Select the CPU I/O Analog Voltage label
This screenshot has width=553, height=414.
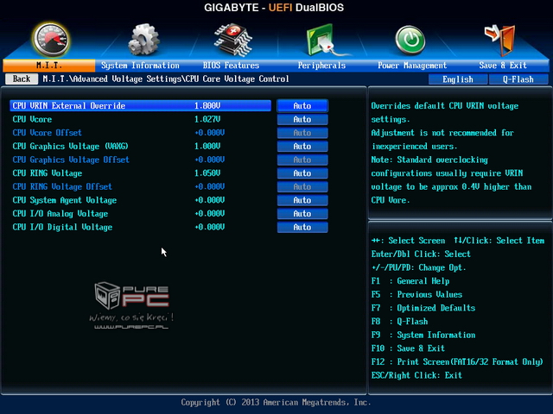pos(60,214)
